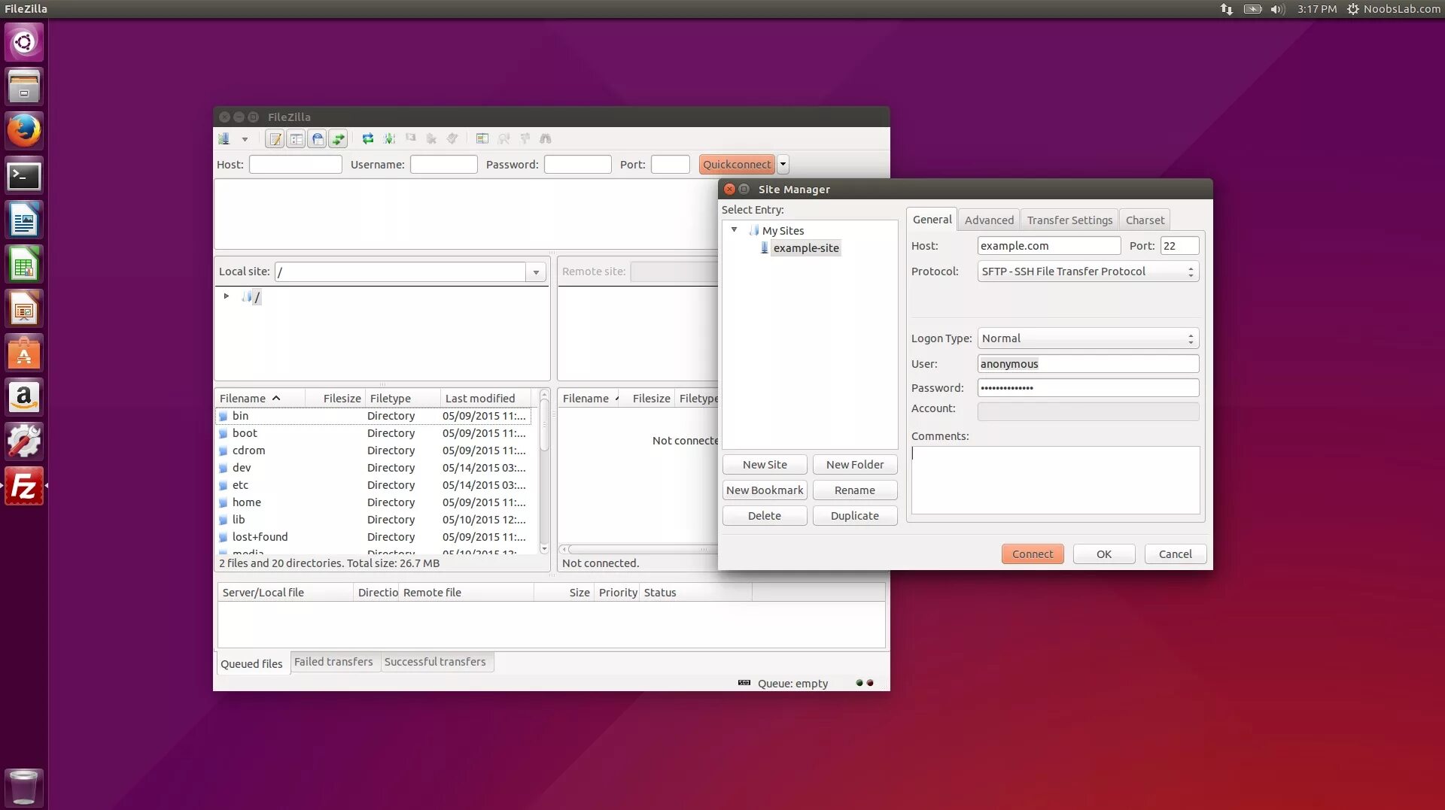Open the Protocol dropdown menu

tap(1191, 272)
